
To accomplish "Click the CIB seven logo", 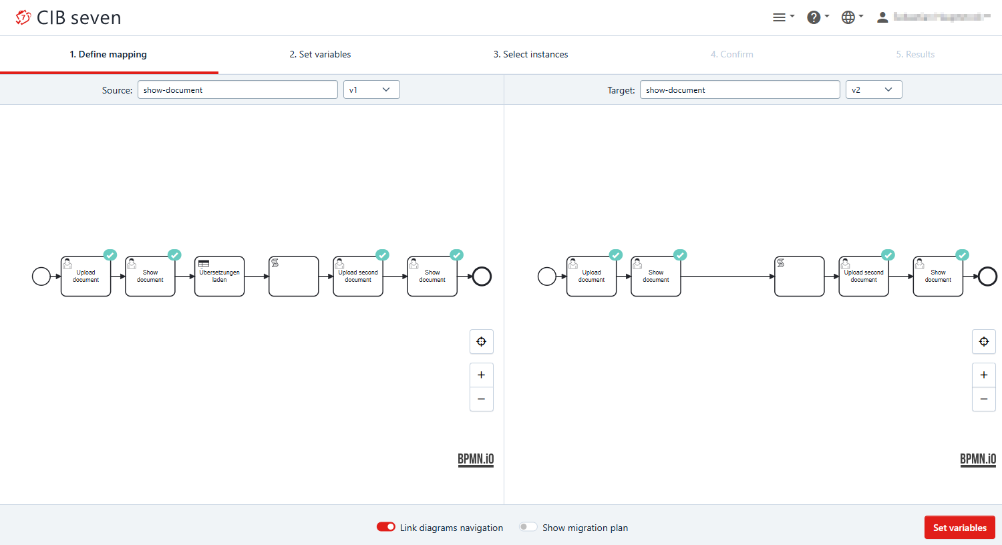I will [x=68, y=18].
